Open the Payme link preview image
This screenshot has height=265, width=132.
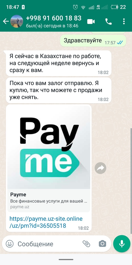[x=49, y=147]
